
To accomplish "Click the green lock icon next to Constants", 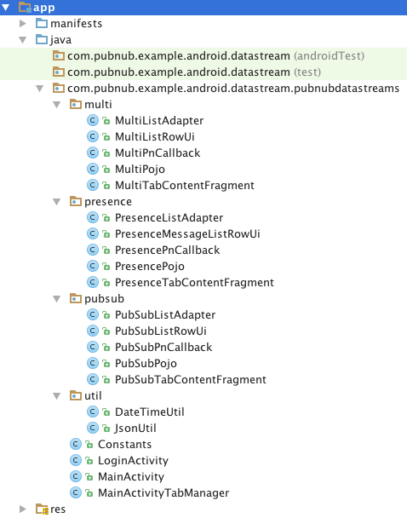I will (x=89, y=445).
